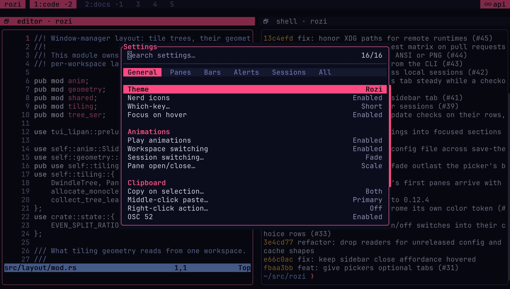Click the ~/src/rozi shell prompt
The height and width of the screenshot is (289, 510).
pos(285,276)
